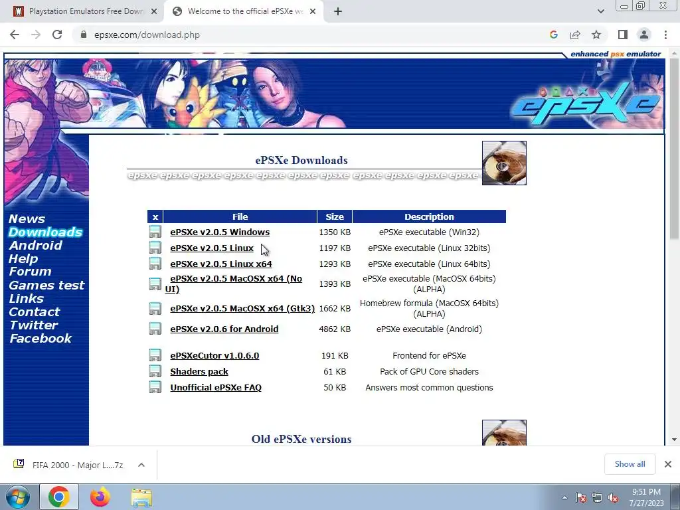The width and height of the screenshot is (680, 510).
Task: Go back to the previous page
Action: (15, 35)
